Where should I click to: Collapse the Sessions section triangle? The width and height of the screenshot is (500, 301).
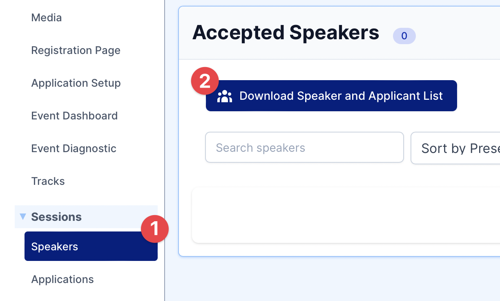pyautogui.click(x=23, y=217)
